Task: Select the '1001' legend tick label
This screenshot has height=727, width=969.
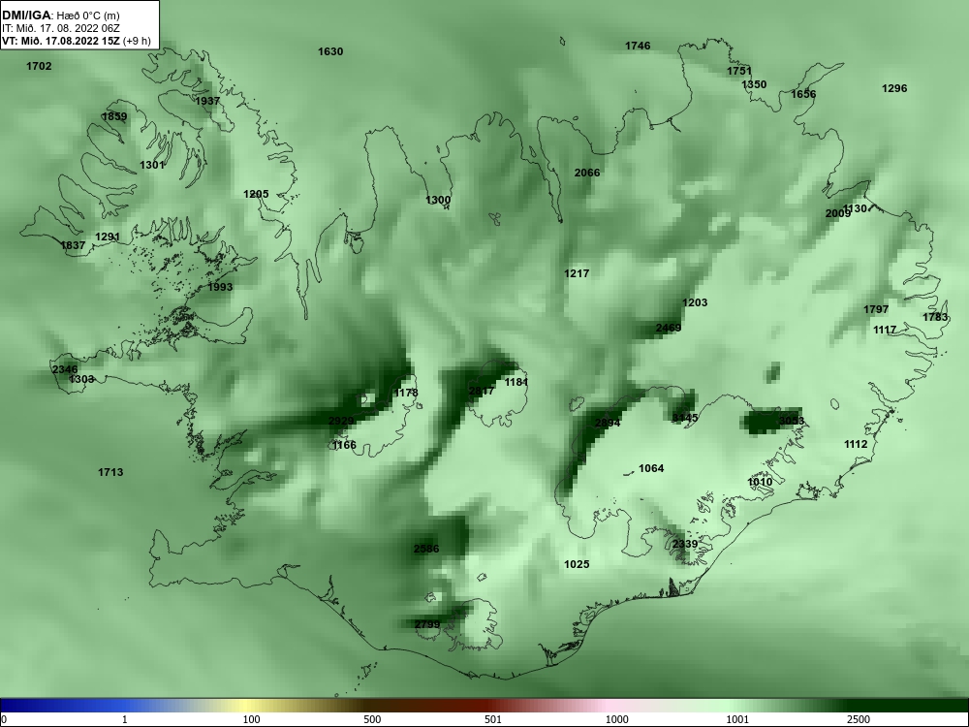Action: [x=737, y=719]
